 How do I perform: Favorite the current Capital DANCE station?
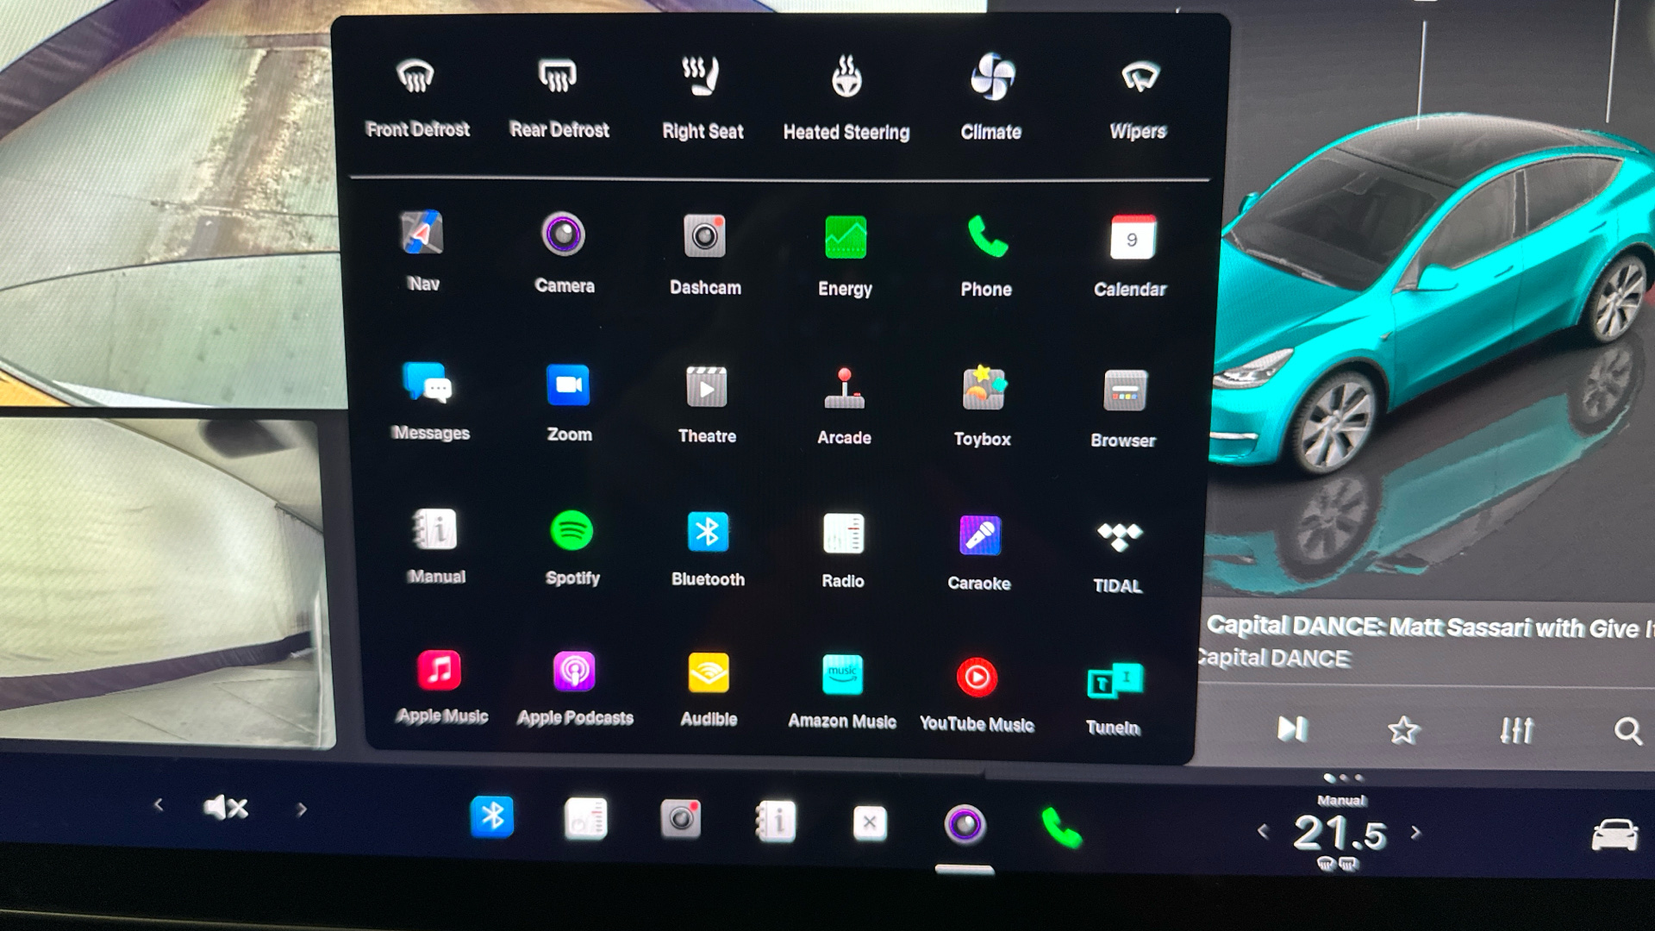point(1402,730)
